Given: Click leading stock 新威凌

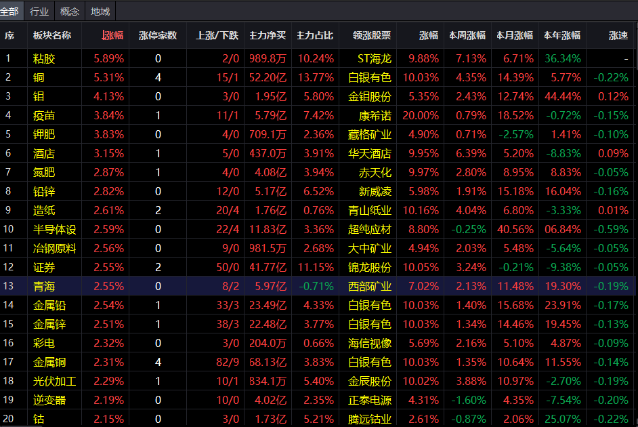Looking at the screenshot, I should point(375,191).
